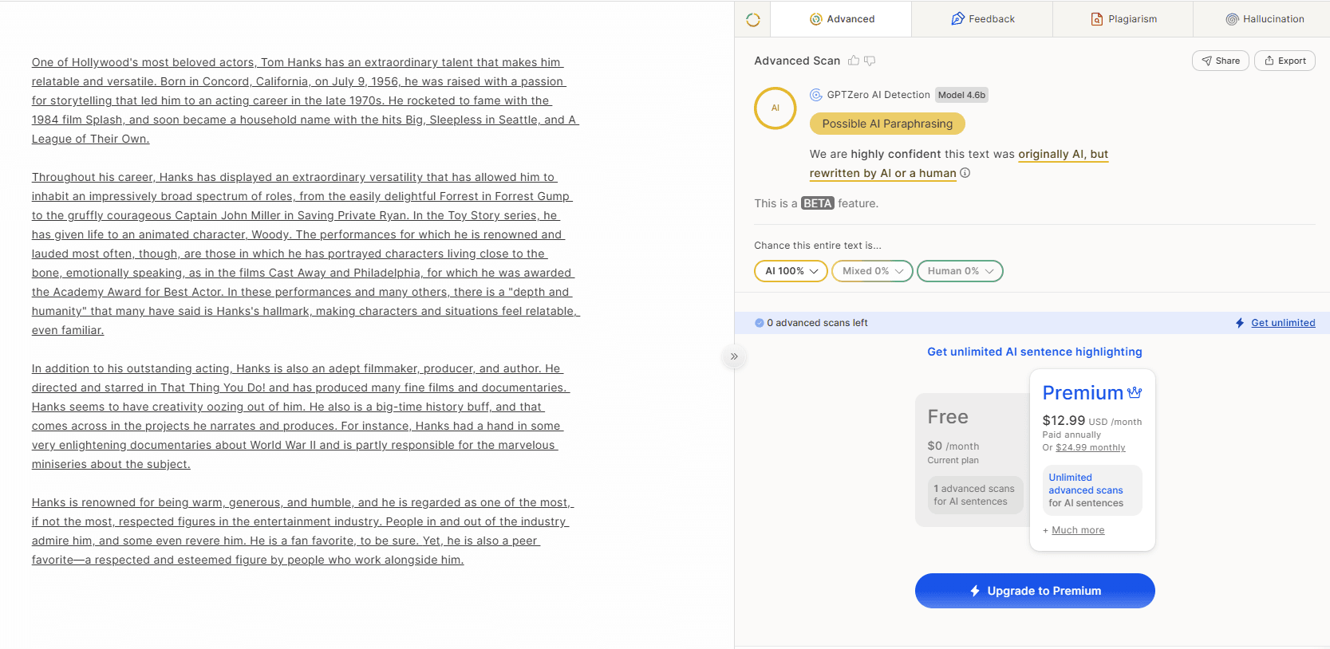Click the thumbs up icon

click(x=854, y=61)
